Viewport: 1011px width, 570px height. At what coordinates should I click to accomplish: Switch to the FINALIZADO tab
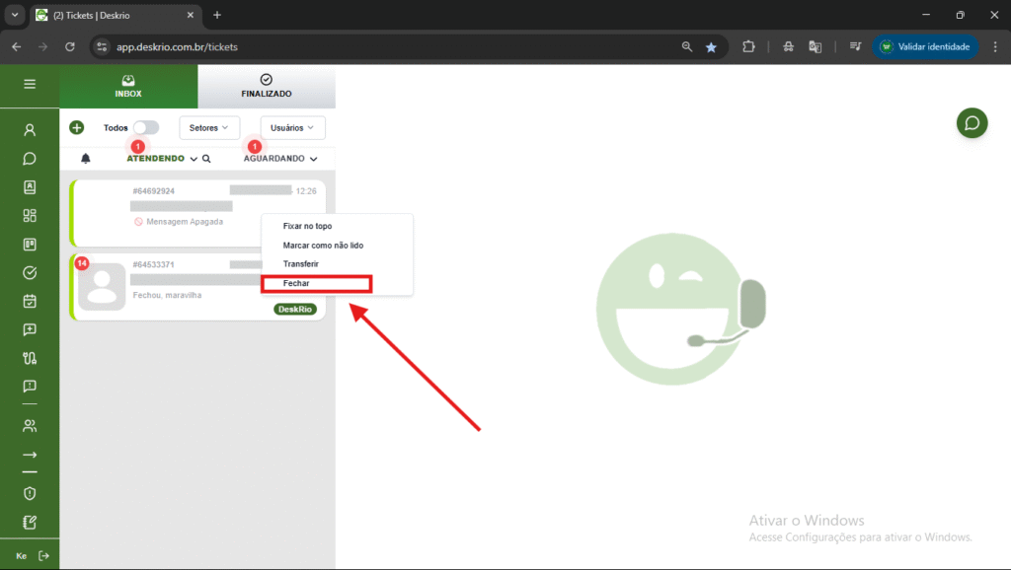coord(267,87)
